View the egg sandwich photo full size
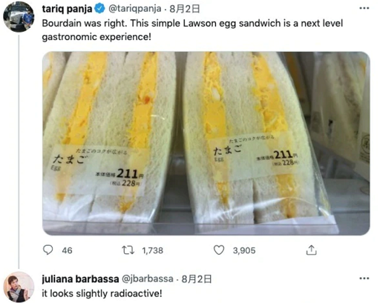The image size is (380, 303). pos(206,143)
